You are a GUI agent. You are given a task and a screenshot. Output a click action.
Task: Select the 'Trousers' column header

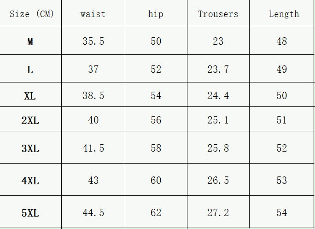(x=218, y=14)
